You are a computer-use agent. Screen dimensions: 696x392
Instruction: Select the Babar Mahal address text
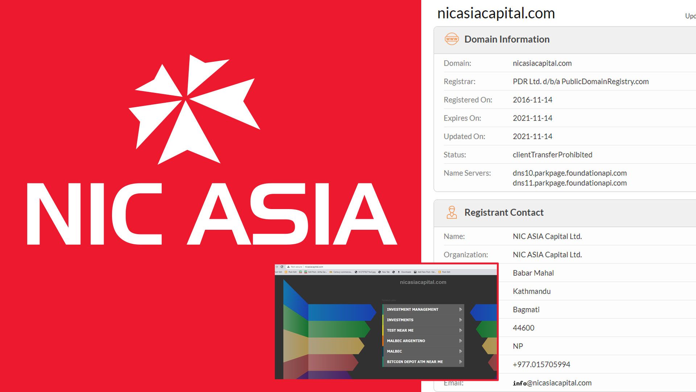tap(533, 273)
